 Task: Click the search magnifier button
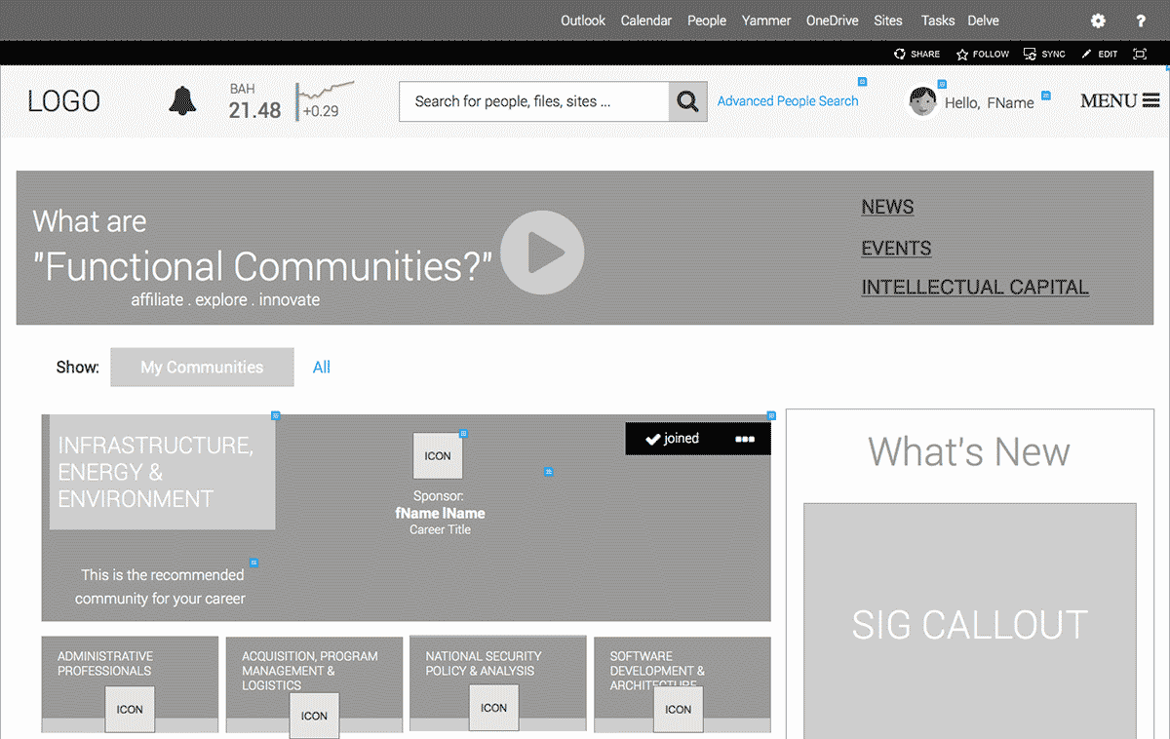click(687, 101)
